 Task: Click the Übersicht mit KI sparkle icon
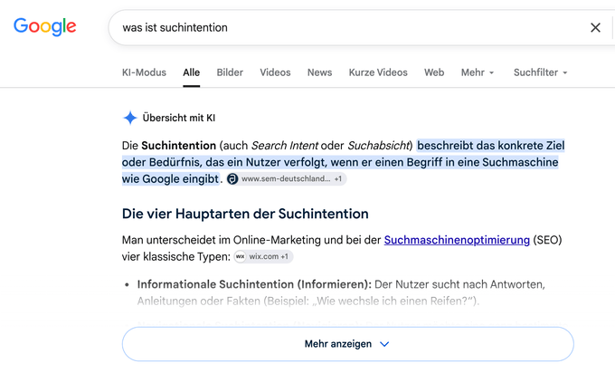[x=130, y=118]
